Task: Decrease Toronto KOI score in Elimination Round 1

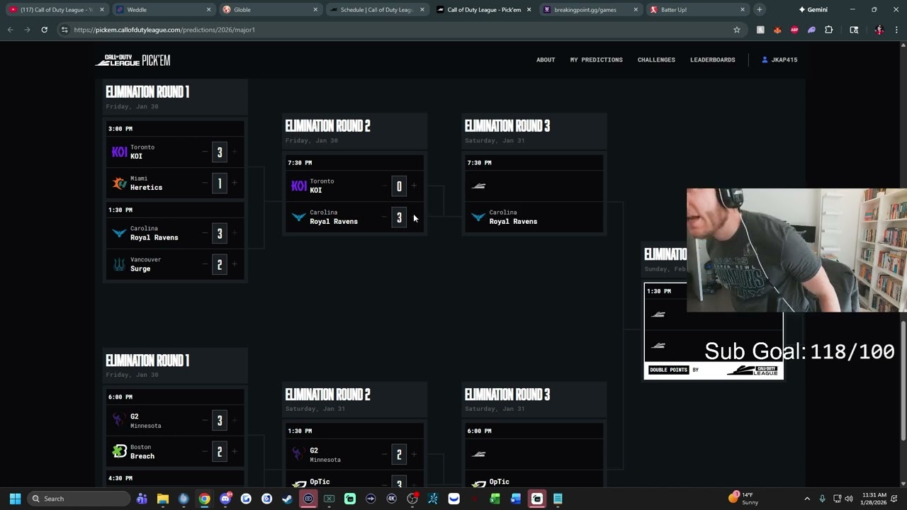Action: [x=205, y=152]
